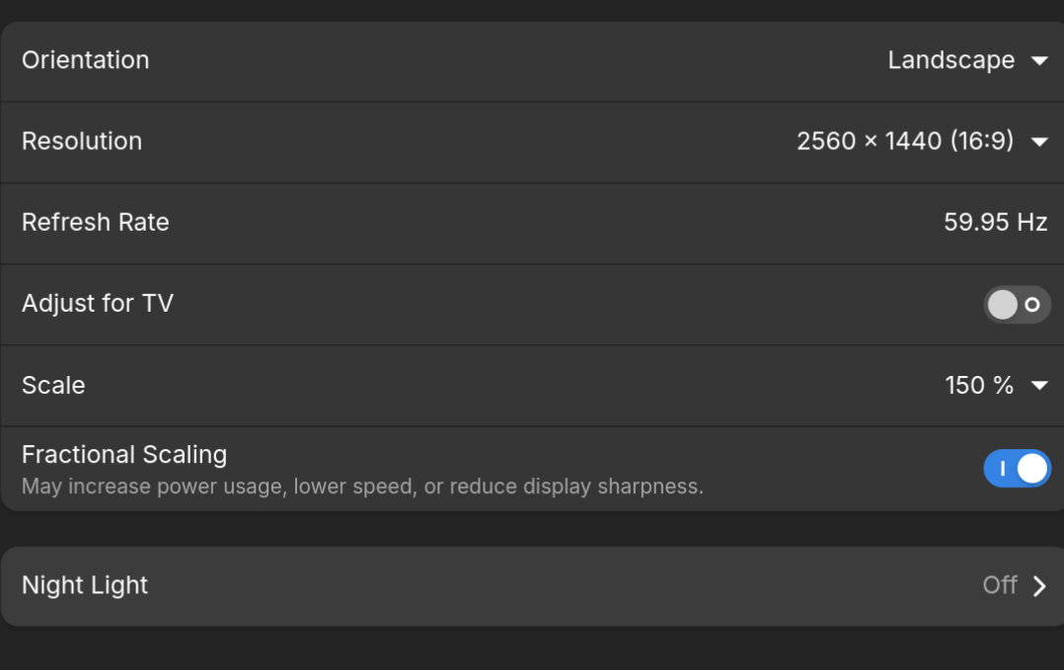Screen dimensions: 1064x670
Task: Click the 59.95 Hz refresh rate value
Action: (995, 222)
